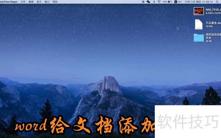Select the 用所选项目新建 folder icon
Screen dimensions: 221x138
[199, 38]
